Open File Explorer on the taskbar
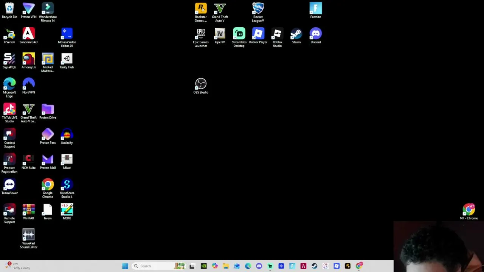484x272 pixels. coord(226,266)
